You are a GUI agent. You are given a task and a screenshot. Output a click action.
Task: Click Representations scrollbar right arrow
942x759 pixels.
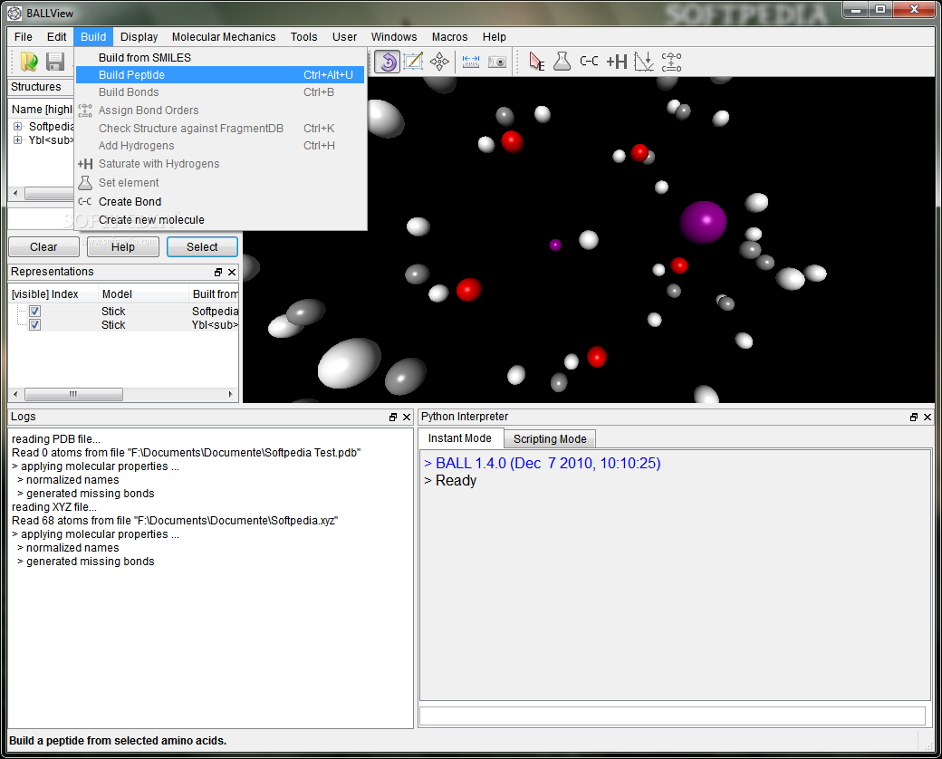[x=231, y=394]
